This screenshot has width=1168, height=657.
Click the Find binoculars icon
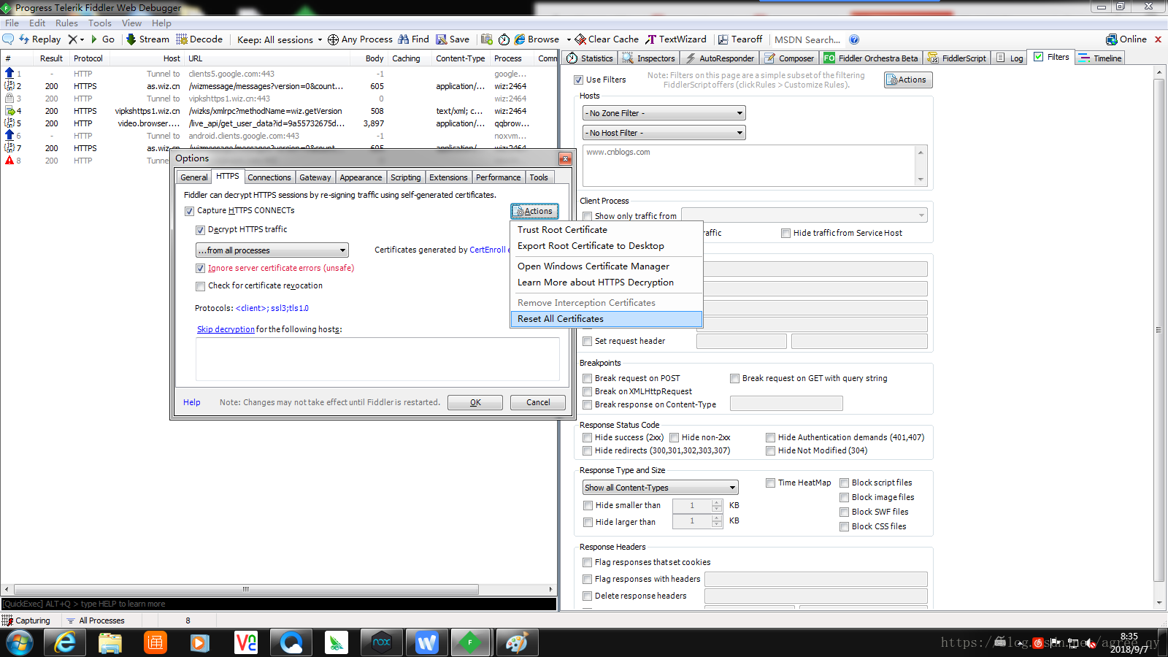click(403, 39)
